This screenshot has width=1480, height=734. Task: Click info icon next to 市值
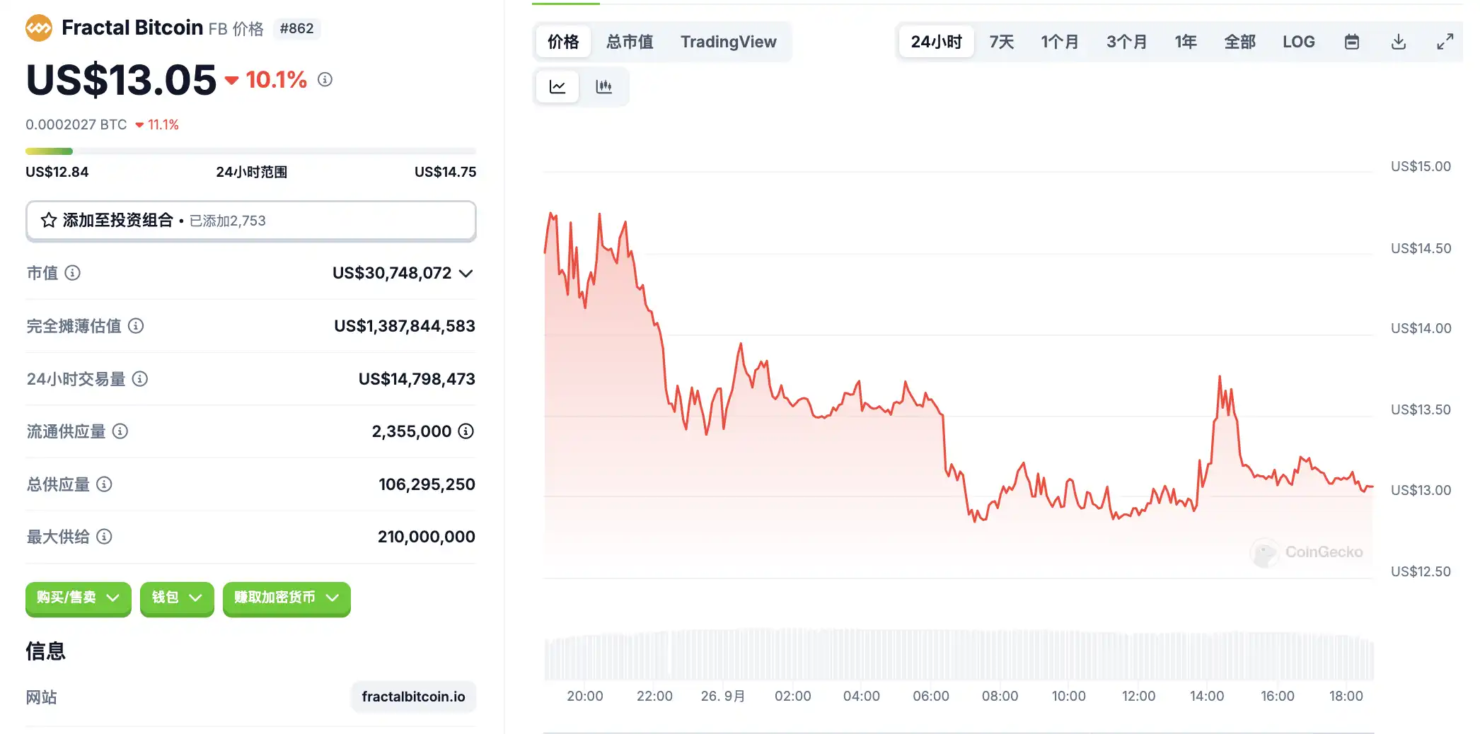click(x=73, y=273)
